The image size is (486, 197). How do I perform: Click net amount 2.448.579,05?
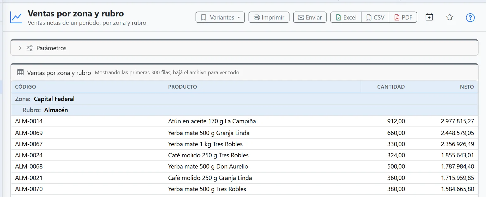458,133
